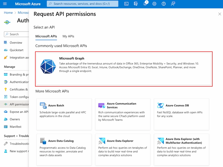
Task: Open Manifest in the left menu
Action: (15, 127)
